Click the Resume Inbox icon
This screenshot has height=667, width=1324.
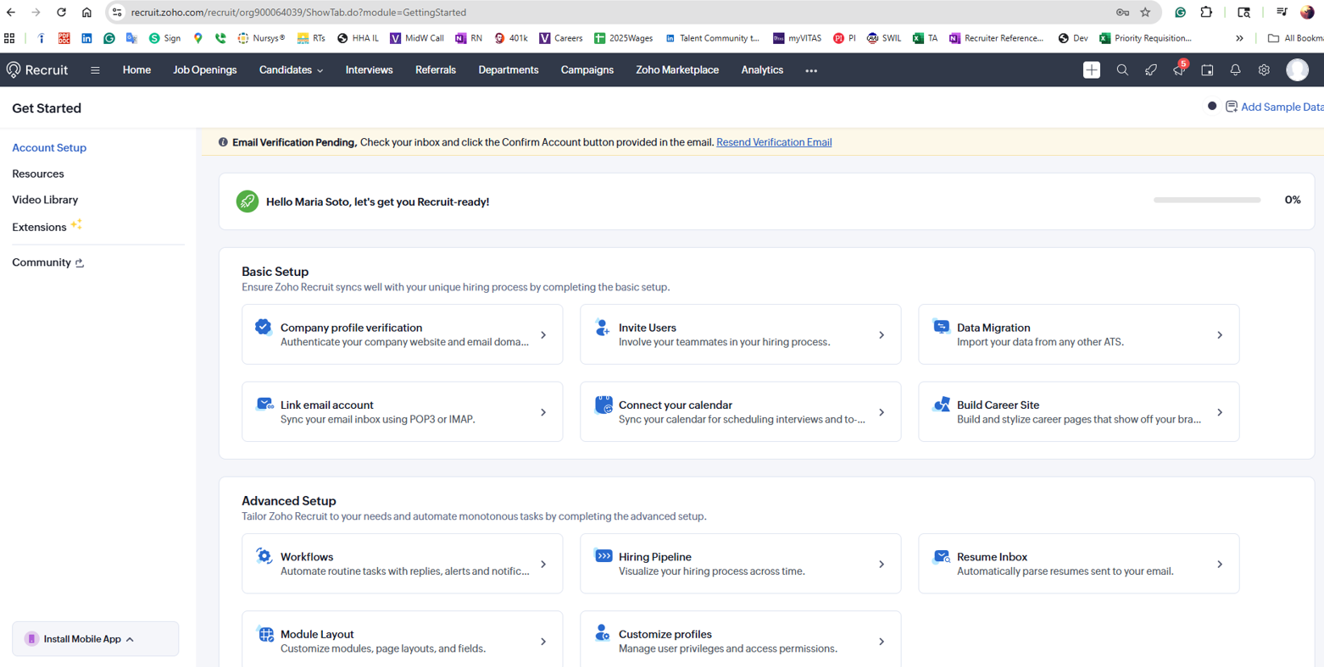(941, 556)
